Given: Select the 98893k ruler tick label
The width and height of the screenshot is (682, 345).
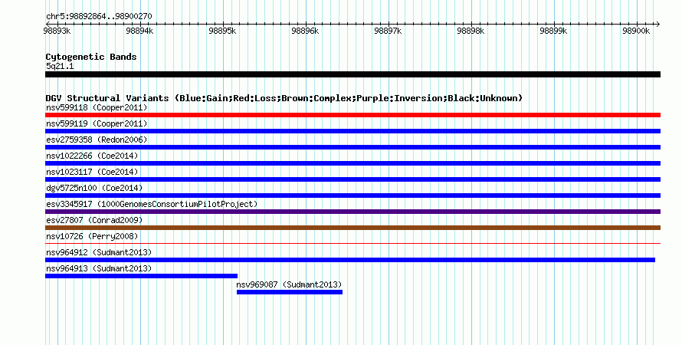Looking at the screenshot, I should pos(57,31).
